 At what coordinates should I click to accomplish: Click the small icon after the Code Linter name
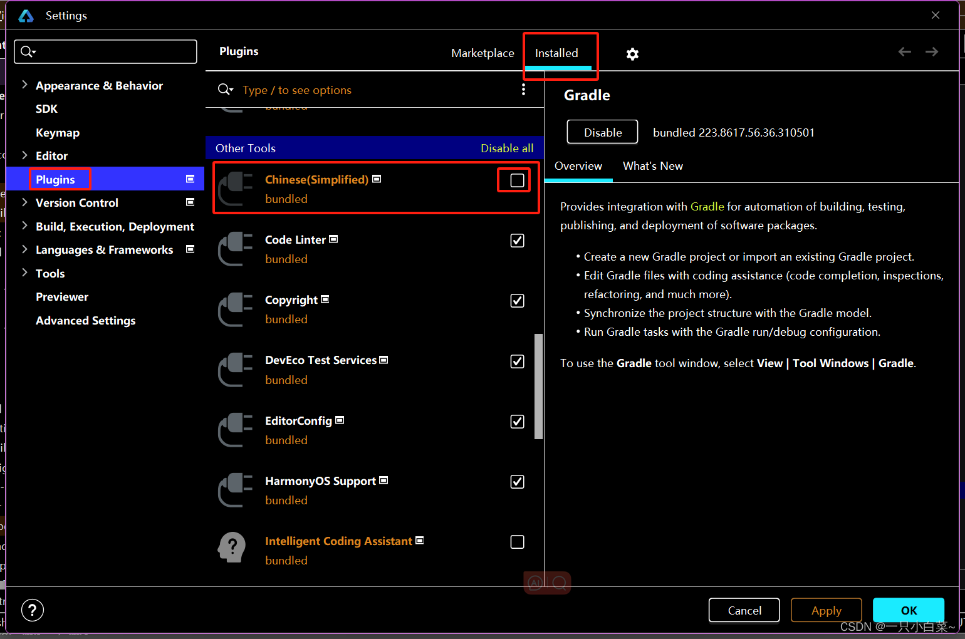click(333, 239)
